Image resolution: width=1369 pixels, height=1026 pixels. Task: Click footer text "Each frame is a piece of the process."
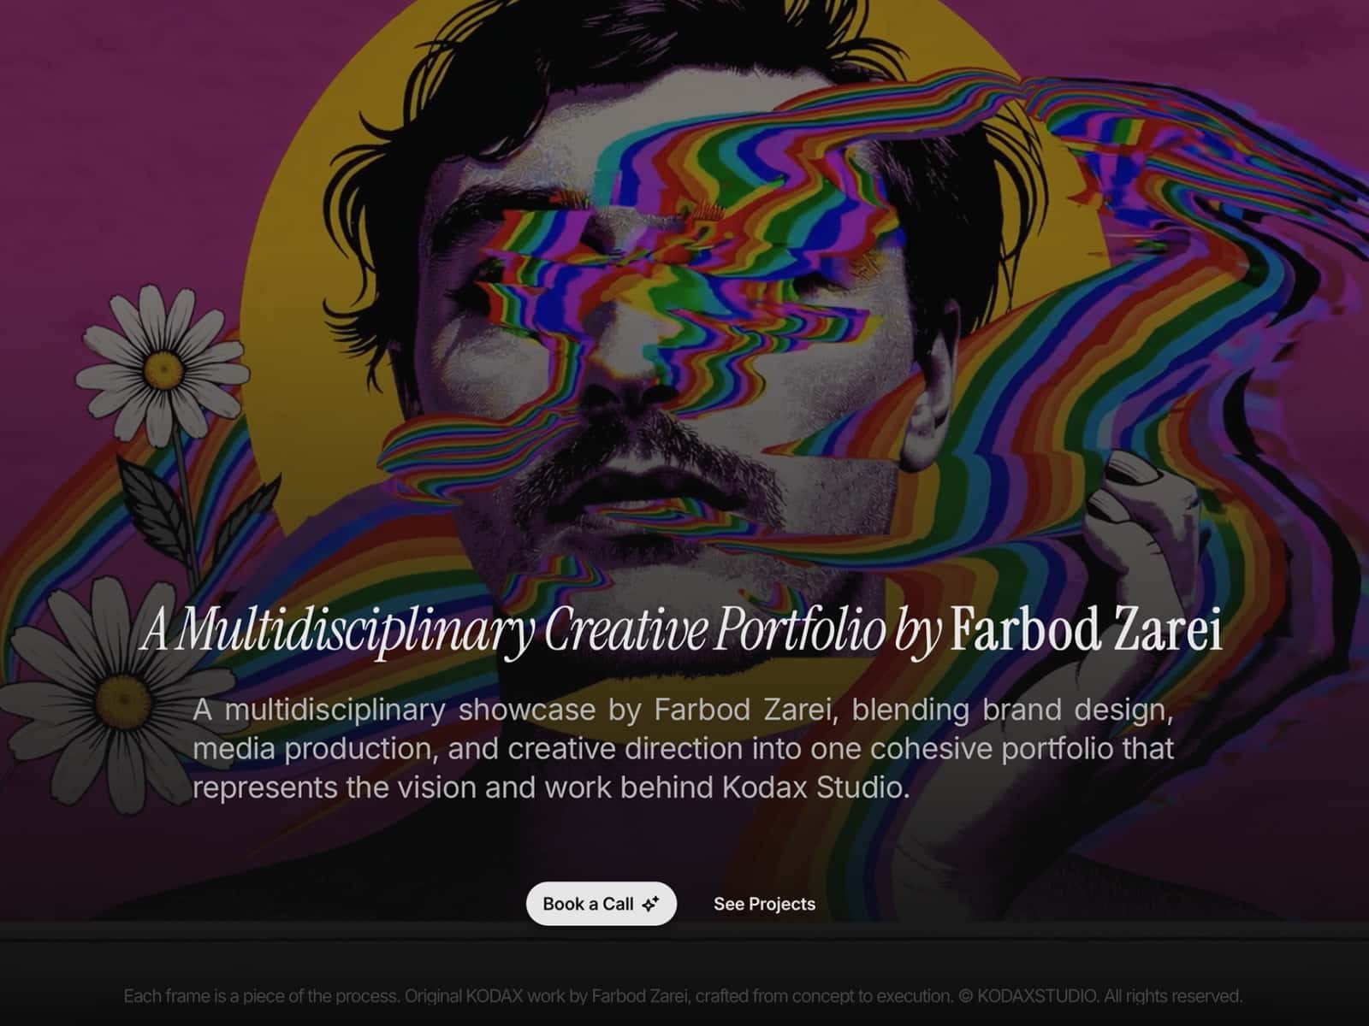tap(262, 996)
